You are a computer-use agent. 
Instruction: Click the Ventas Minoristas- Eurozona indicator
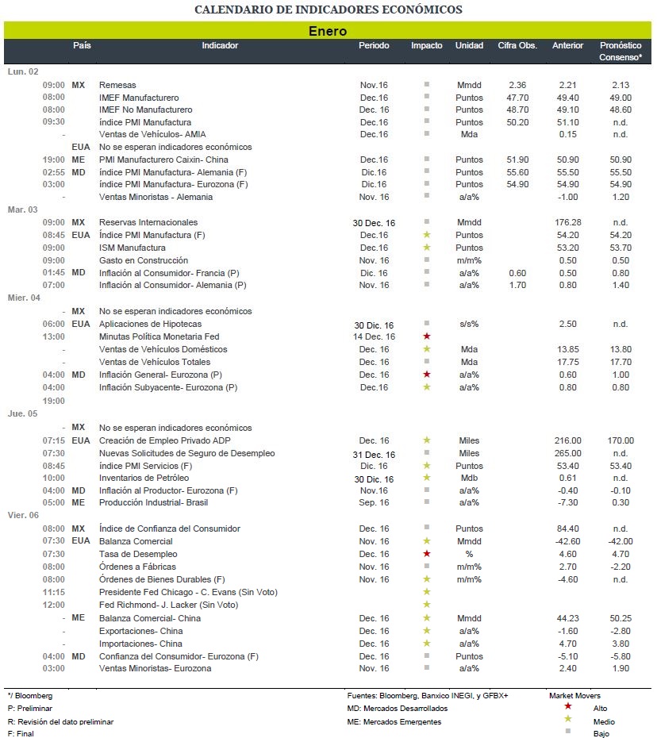pyautogui.click(x=155, y=668)
